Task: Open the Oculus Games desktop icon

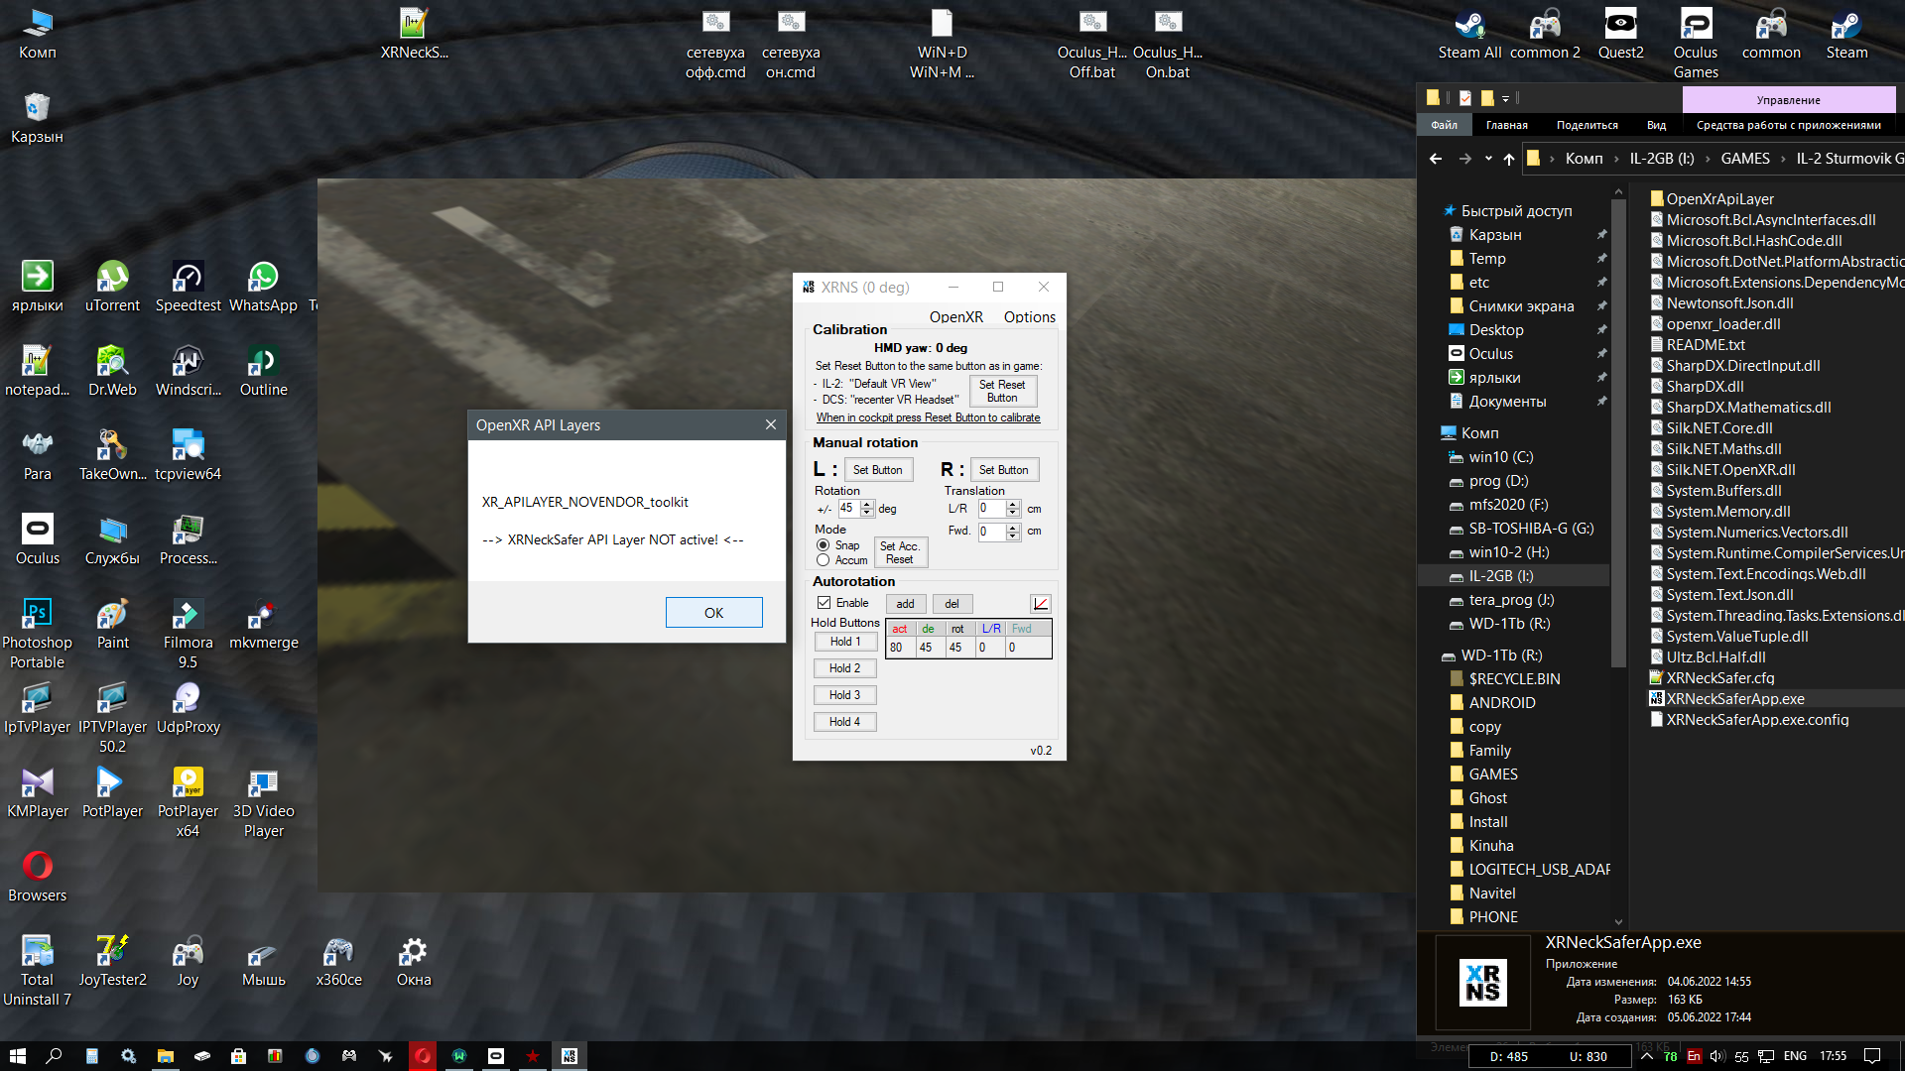Action: [1696, 44]
